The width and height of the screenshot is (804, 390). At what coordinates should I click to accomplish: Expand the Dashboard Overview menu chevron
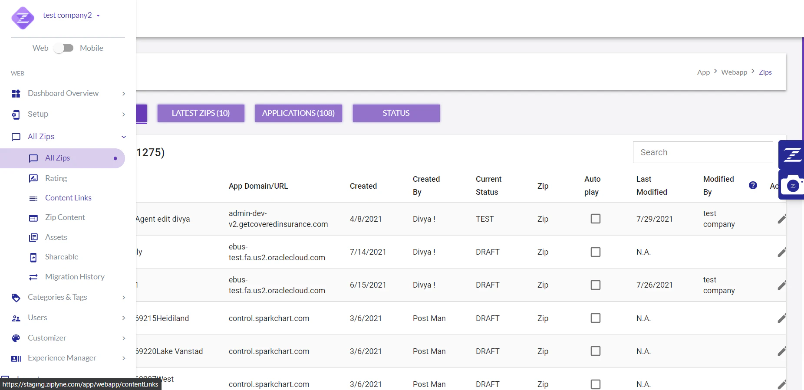[124, 94]
